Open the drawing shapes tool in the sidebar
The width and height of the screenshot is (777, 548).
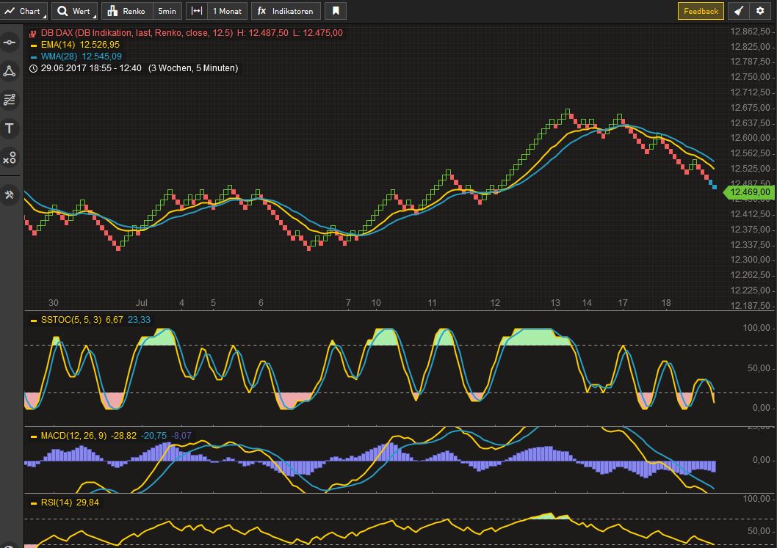(x=10, y=70)
